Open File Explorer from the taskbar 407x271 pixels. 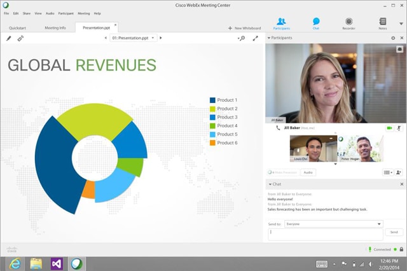click(x=36, y=264)
